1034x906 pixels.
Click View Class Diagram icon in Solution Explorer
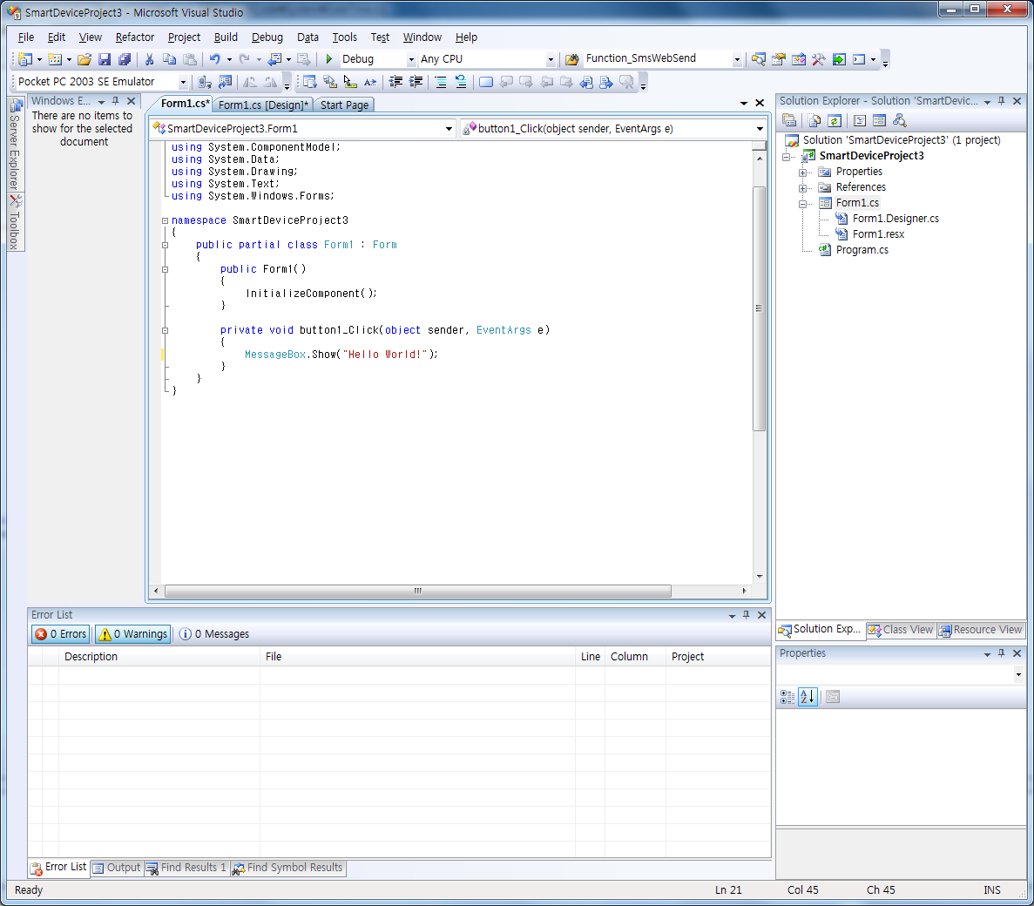pyautogui.click(x=900, y=121)
